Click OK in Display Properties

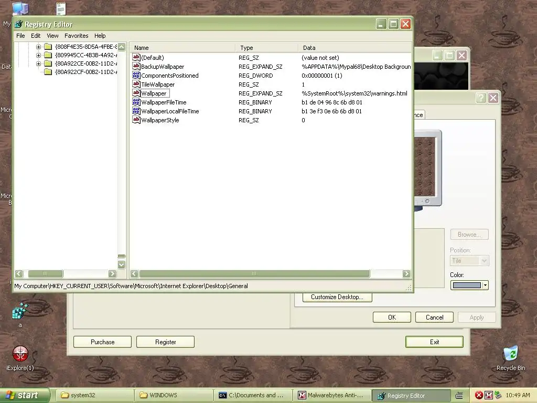392,317
